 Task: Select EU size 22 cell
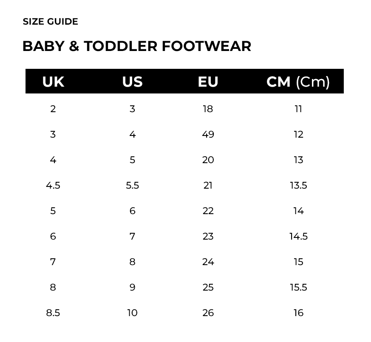(208, 211)
